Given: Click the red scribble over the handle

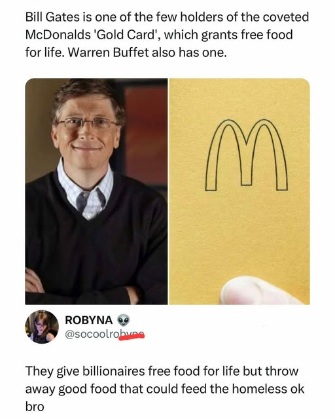Looking at the screenshot, I should pyautogui.click(x=132, y=337).
